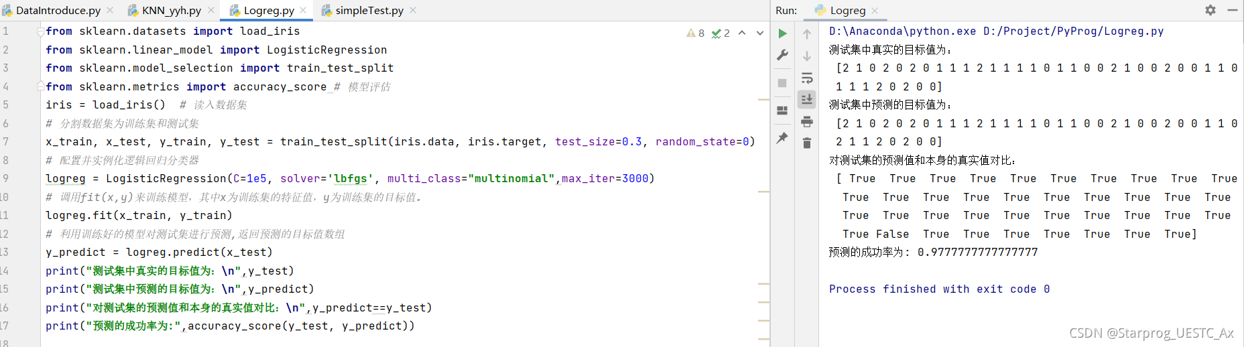Click 'load_iris()' call on line 5
1244x347 pixels.
pyautogui.click(x=129, y=105)
